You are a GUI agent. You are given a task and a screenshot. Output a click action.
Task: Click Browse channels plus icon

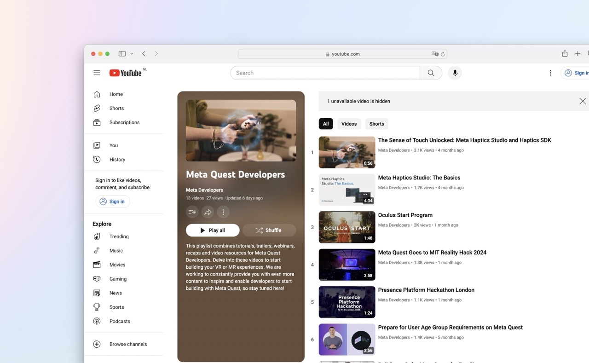(97, 344)
